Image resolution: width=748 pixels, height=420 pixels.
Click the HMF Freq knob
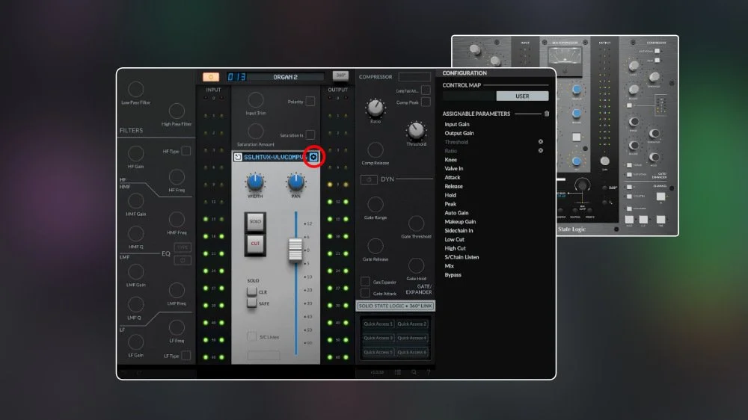coord(177,219)
